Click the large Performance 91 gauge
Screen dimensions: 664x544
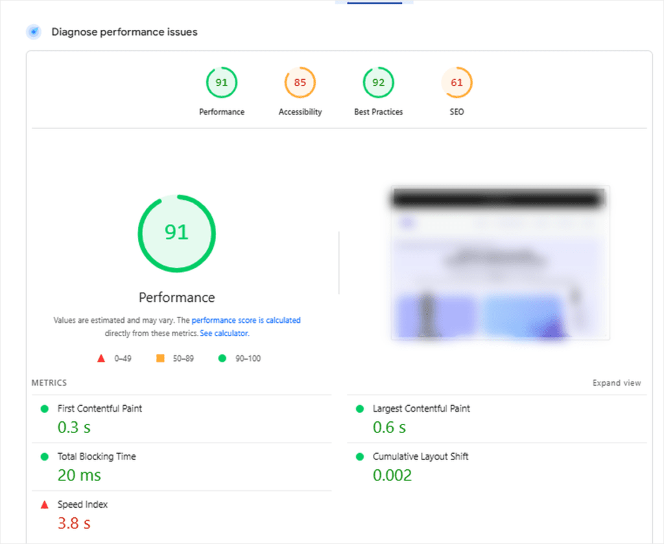[176, 233]
